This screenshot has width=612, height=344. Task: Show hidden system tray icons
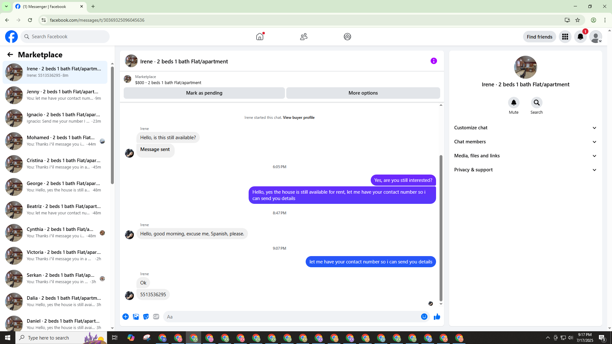pos(548,338)
